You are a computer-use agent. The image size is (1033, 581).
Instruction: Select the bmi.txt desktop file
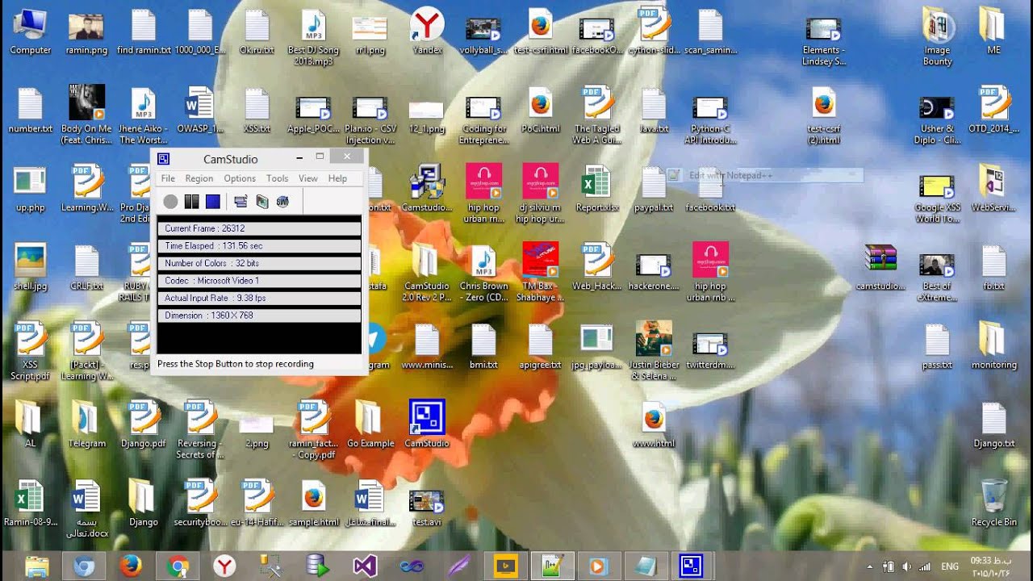[483, 347]
